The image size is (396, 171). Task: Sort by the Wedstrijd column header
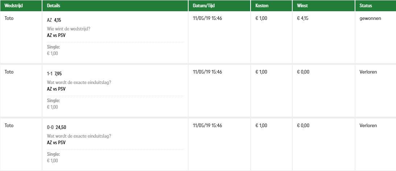coord(14,5)
